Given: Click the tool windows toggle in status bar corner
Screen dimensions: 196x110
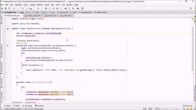Looking at the screenshot, I should pyautogui.click(x=2, y=109).
